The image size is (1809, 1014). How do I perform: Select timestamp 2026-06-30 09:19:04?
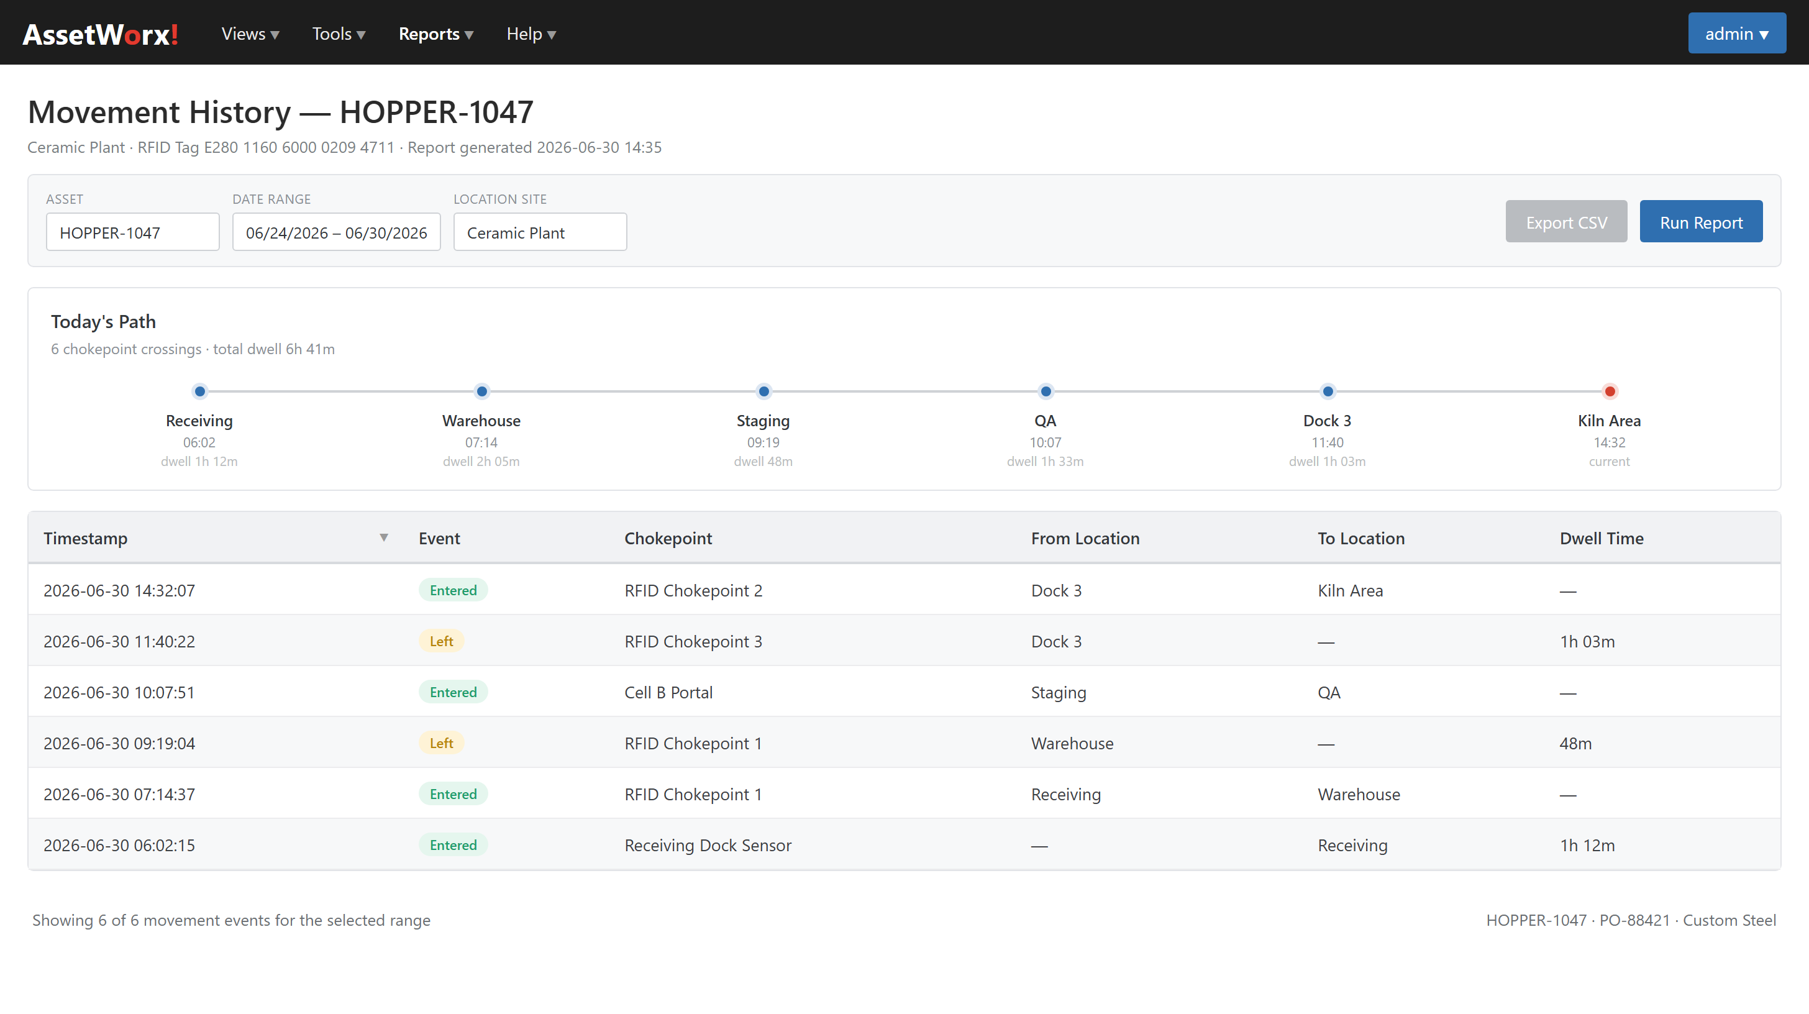pos(119,744)
